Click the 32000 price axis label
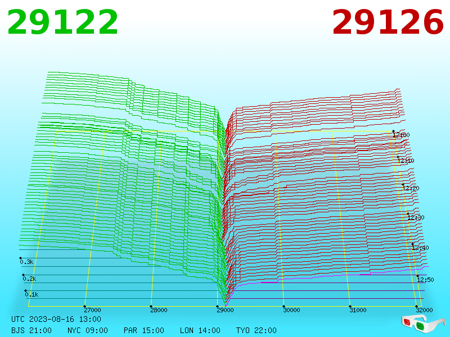The image size is (450, 337). (424, 310)
